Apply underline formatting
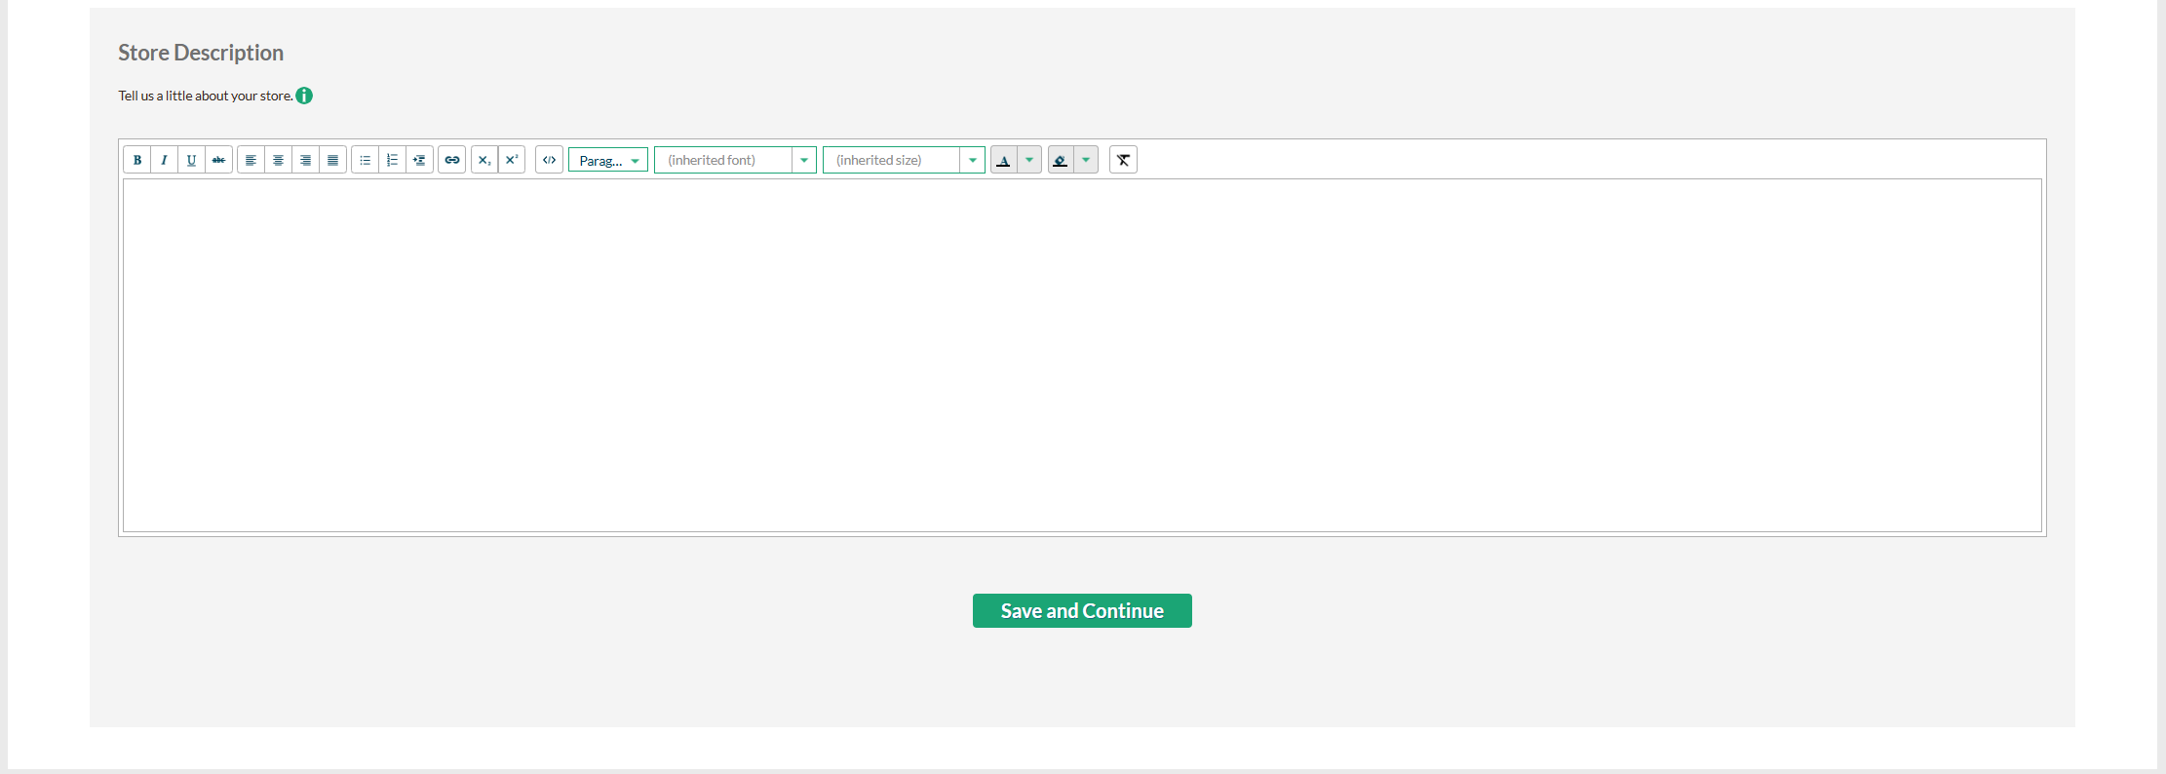The image size is (2166, 774). pyautogui.click(x=191, y=160)
